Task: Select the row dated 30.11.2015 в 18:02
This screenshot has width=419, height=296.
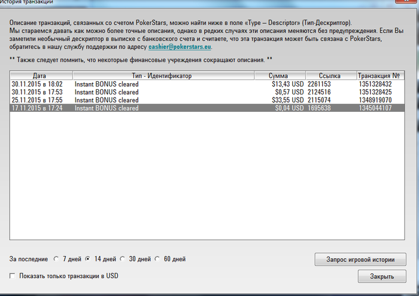Action: pos(207,84)
